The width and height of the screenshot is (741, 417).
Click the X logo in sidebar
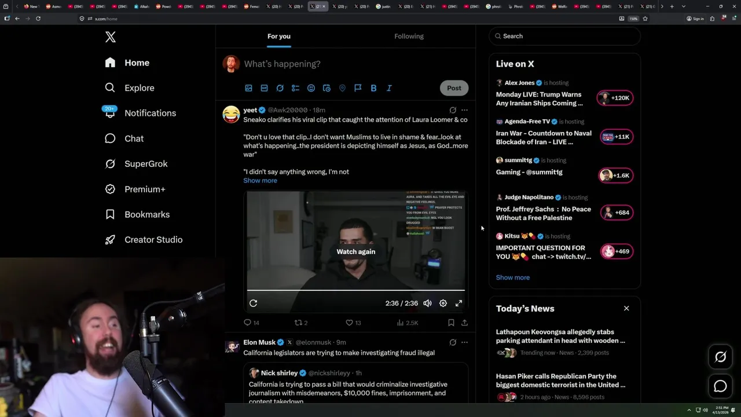pos(111,37)
